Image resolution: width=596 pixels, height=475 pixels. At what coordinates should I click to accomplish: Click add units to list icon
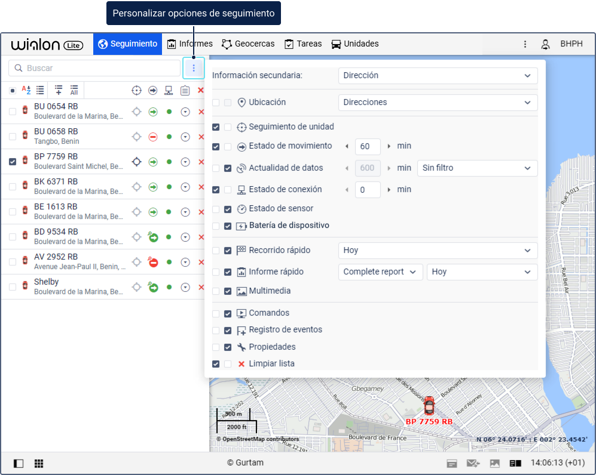[x=59, y=90]
